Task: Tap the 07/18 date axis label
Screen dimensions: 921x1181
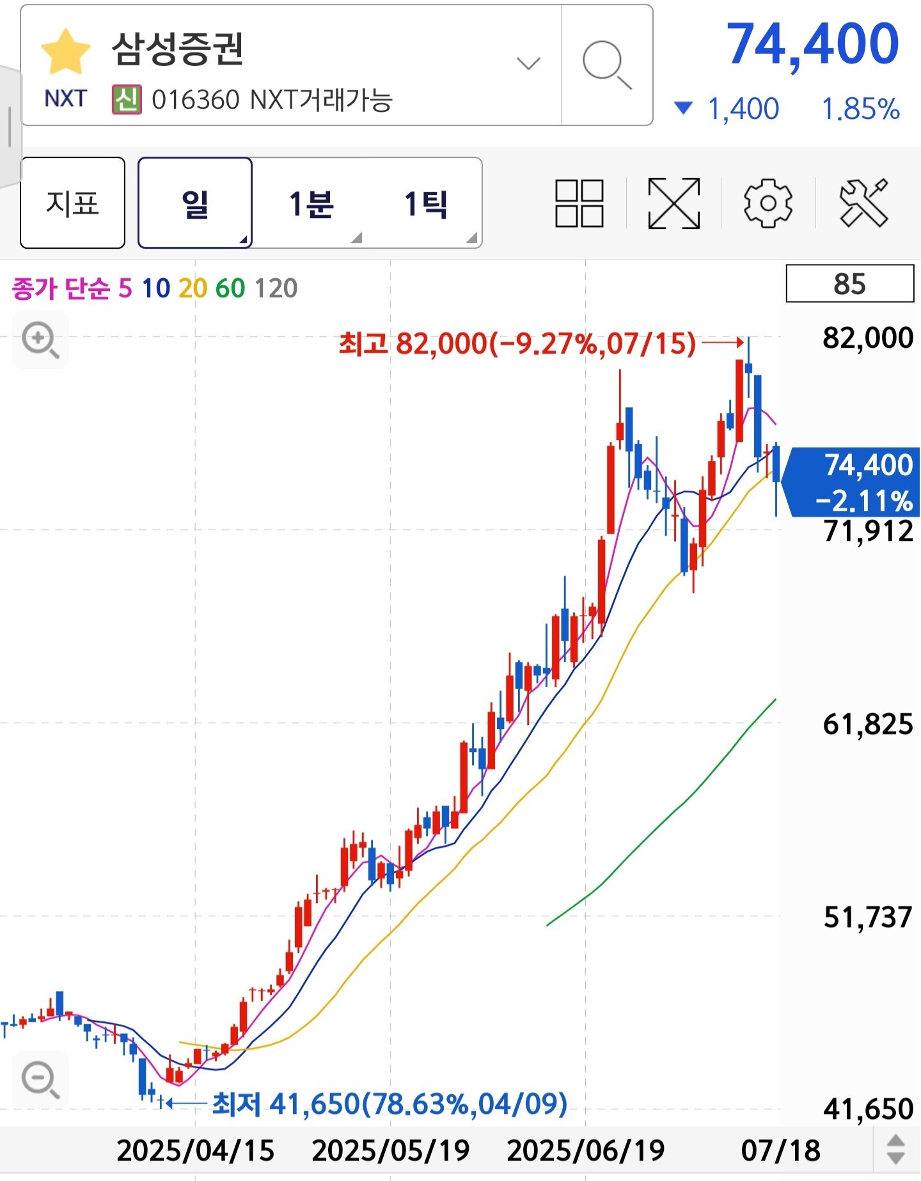Action: (x=780, y=1151)
